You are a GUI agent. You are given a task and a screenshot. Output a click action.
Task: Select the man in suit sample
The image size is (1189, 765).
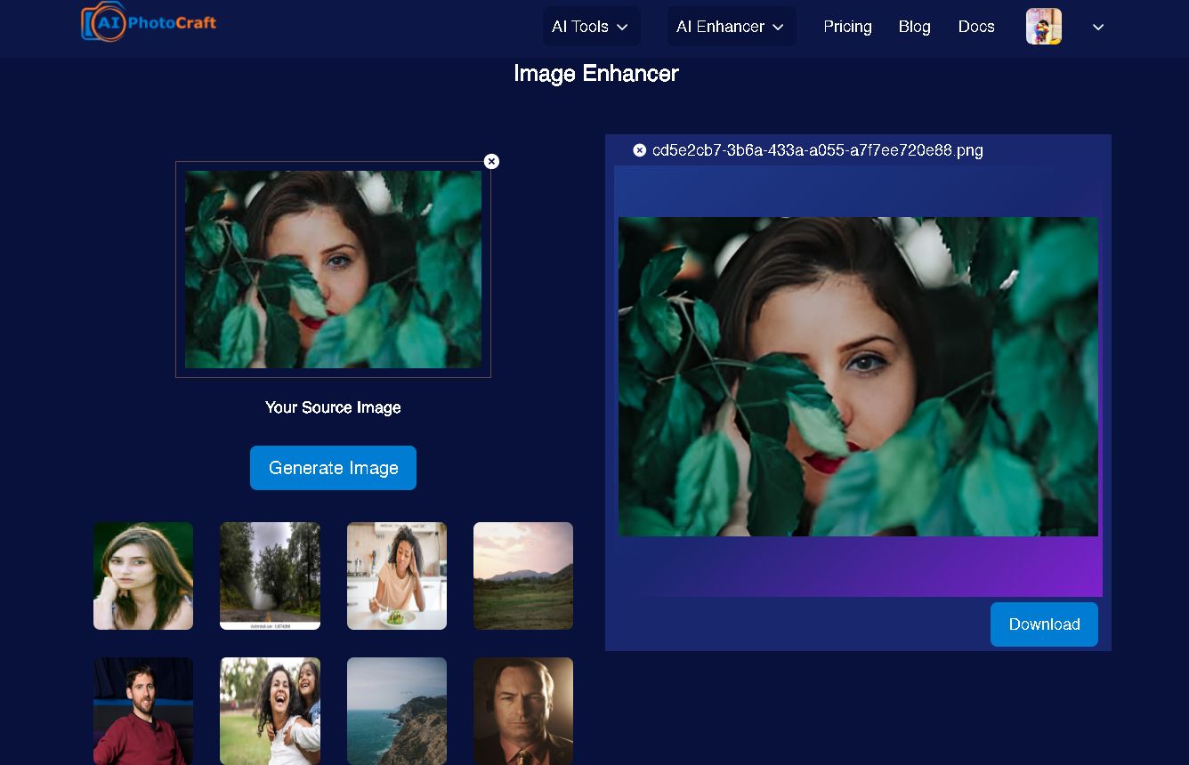523,711
